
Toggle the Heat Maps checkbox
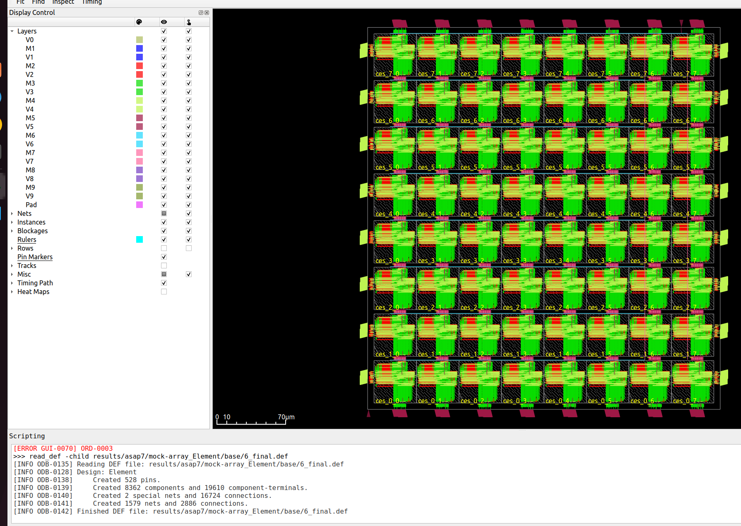click(164, 292)
